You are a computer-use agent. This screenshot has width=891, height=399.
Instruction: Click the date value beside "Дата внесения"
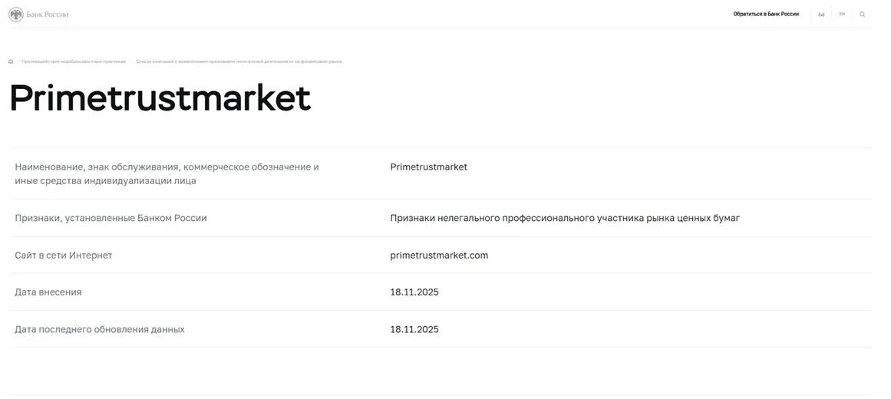(x=414, y=292)
